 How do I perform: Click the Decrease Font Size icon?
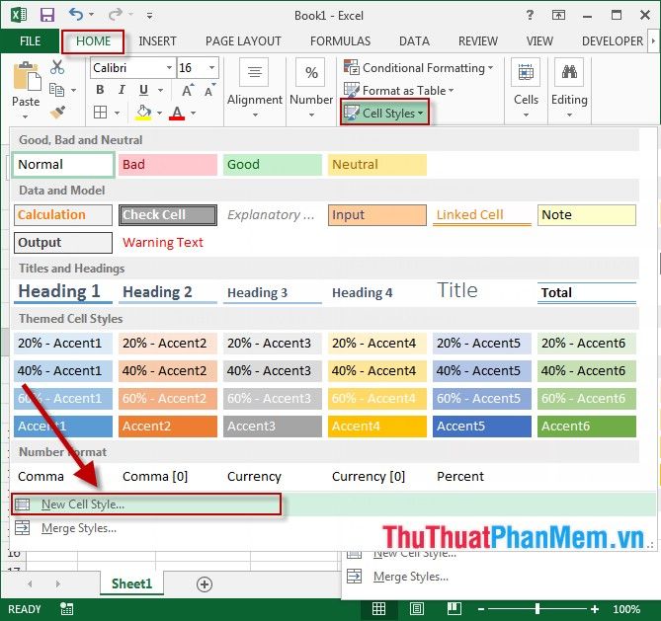click(209, 90)
